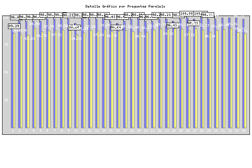Select the white value label 83.87
Screen dimensions: 252x168
tap(30, 39)
